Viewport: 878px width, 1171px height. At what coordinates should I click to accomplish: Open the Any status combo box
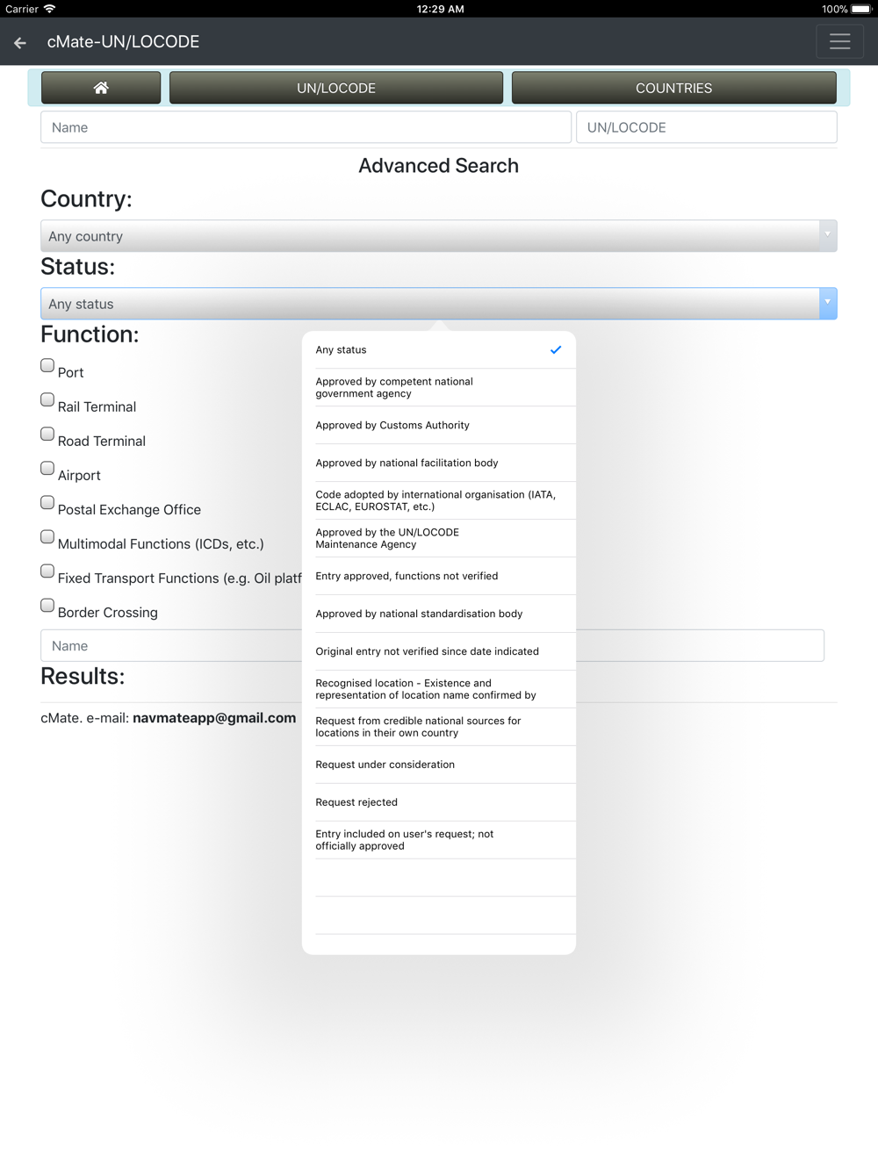point(438,304)
